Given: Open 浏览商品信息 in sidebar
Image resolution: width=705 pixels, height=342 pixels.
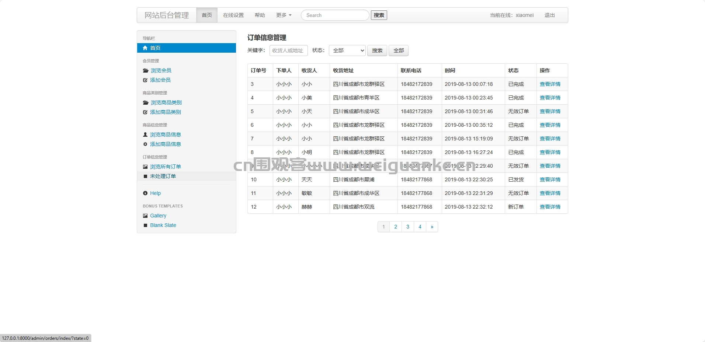Looking at the screenshot, I should pyautogui.click(x=166, y=135).
